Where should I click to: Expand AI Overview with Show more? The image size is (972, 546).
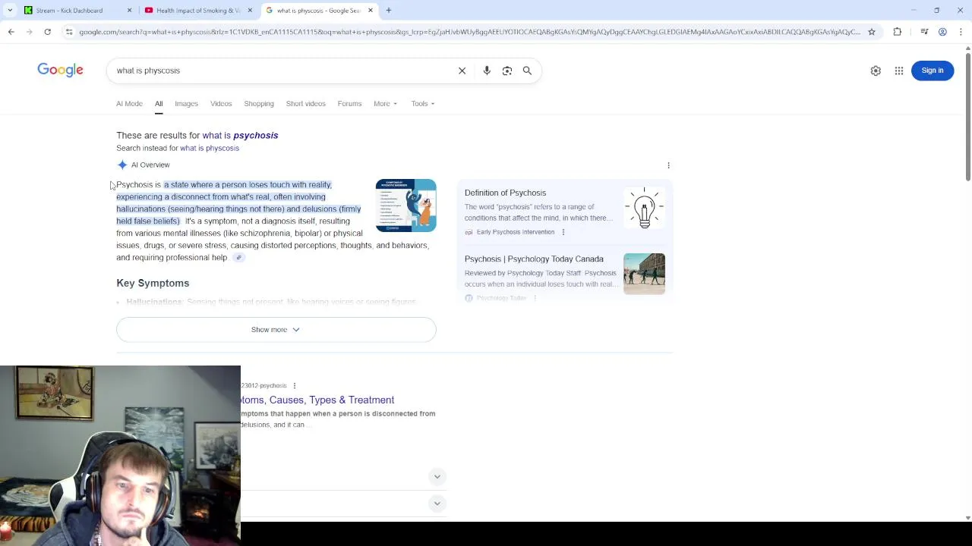pyautogui.click(x=276, y=330)
